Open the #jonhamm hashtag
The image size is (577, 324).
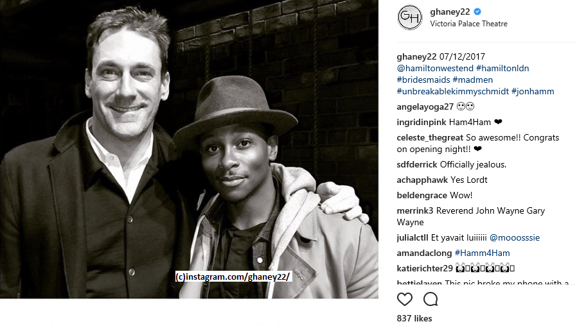(x=533, y=92)
